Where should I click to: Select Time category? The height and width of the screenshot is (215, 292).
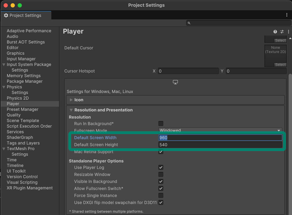coord(12,160)
